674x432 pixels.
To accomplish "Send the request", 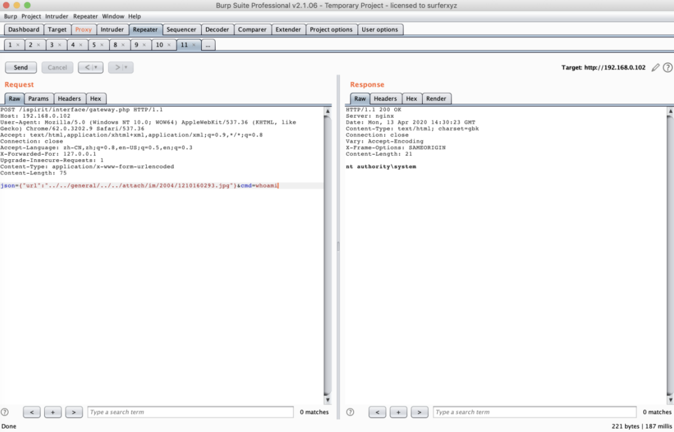I will 21,68.
